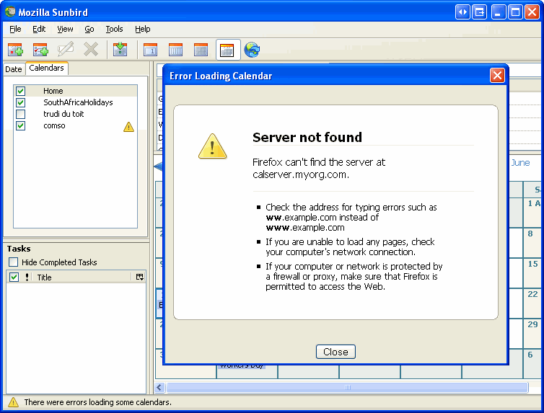Click the large warning icon in error dialog
Viewport: 544px width, 413px height.
(x=212, y=146)
